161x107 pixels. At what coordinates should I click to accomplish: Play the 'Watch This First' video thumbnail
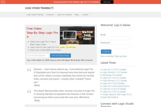(77, 35)
